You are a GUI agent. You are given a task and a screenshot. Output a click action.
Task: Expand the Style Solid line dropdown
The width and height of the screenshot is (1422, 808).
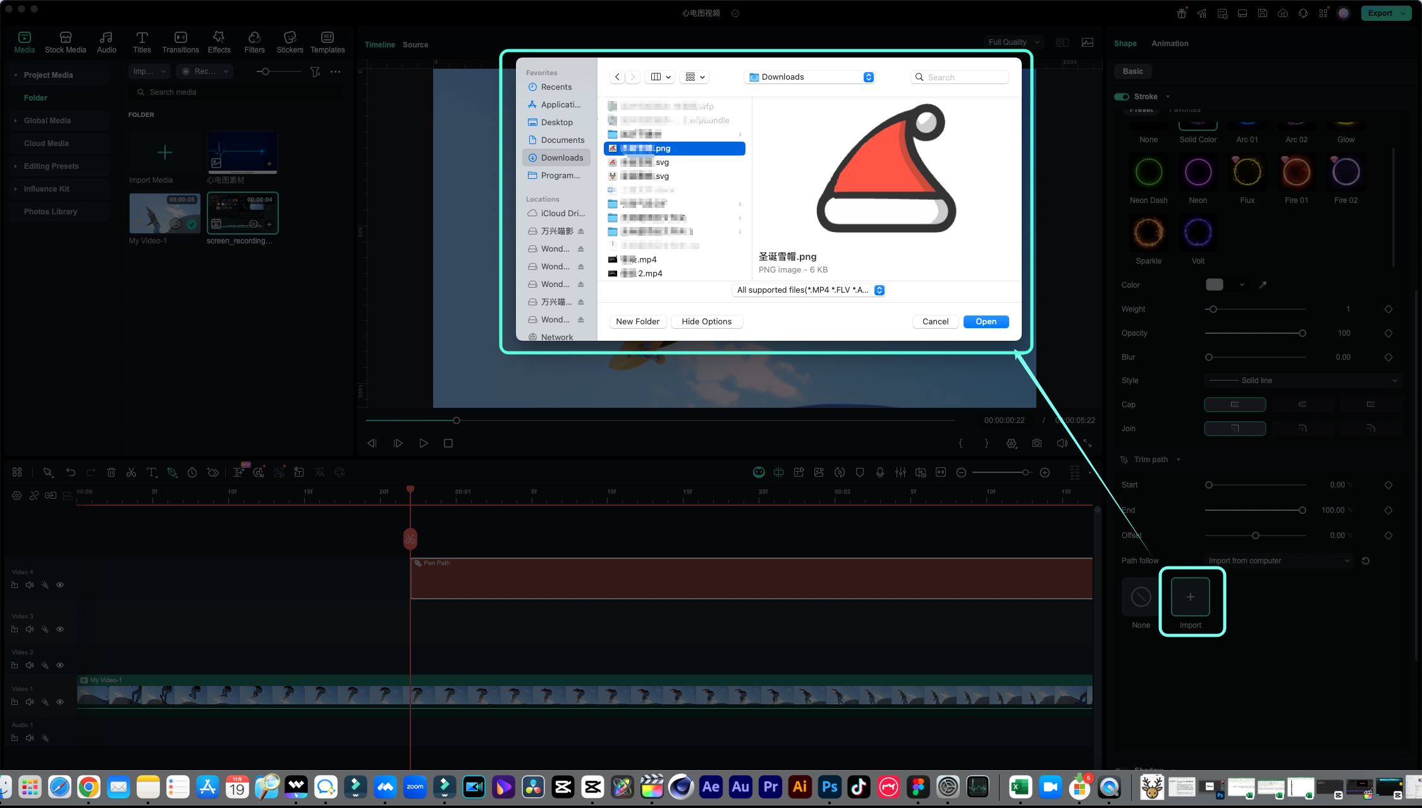1303,381
